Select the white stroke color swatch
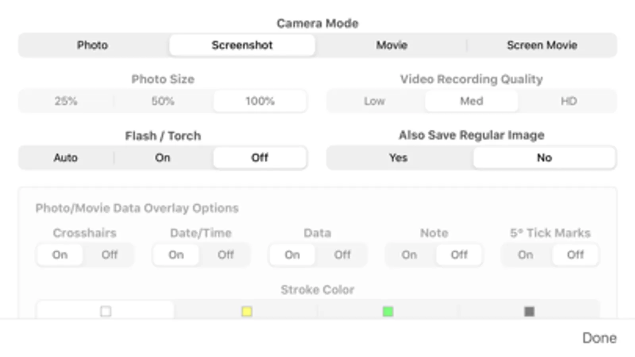 (x=106, y=311)
